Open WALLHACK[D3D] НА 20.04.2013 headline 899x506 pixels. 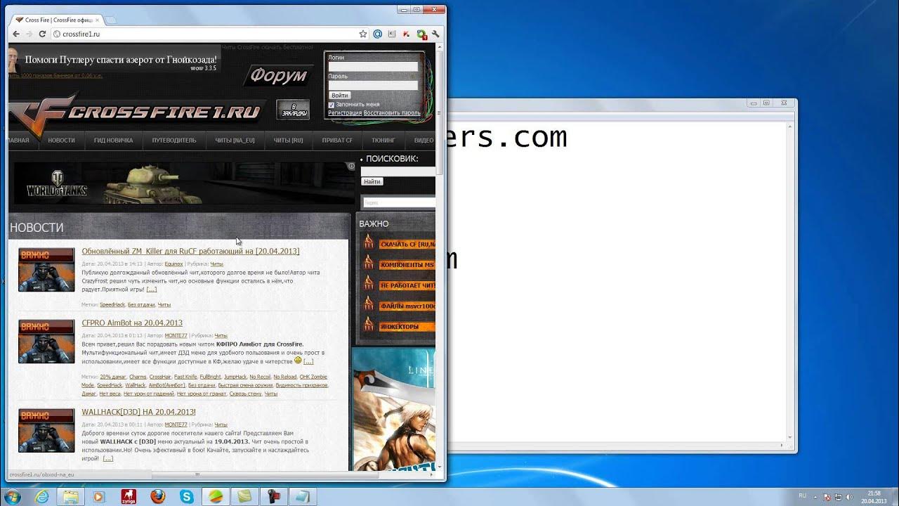[138, 412]
